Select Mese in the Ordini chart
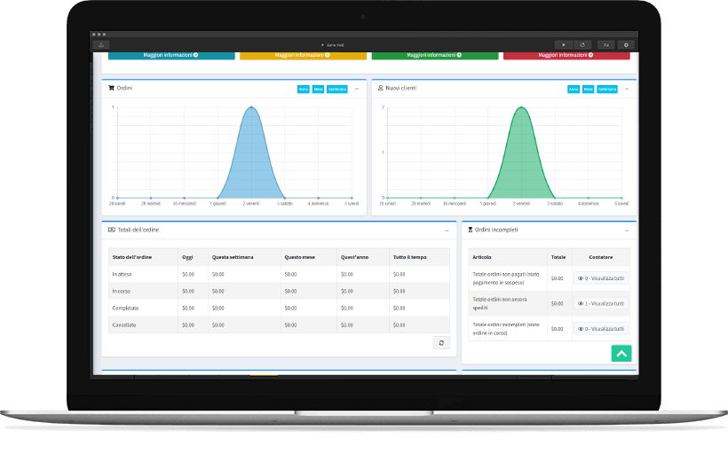The width and height of the screenshot is (728, 469). click(317, 89)
